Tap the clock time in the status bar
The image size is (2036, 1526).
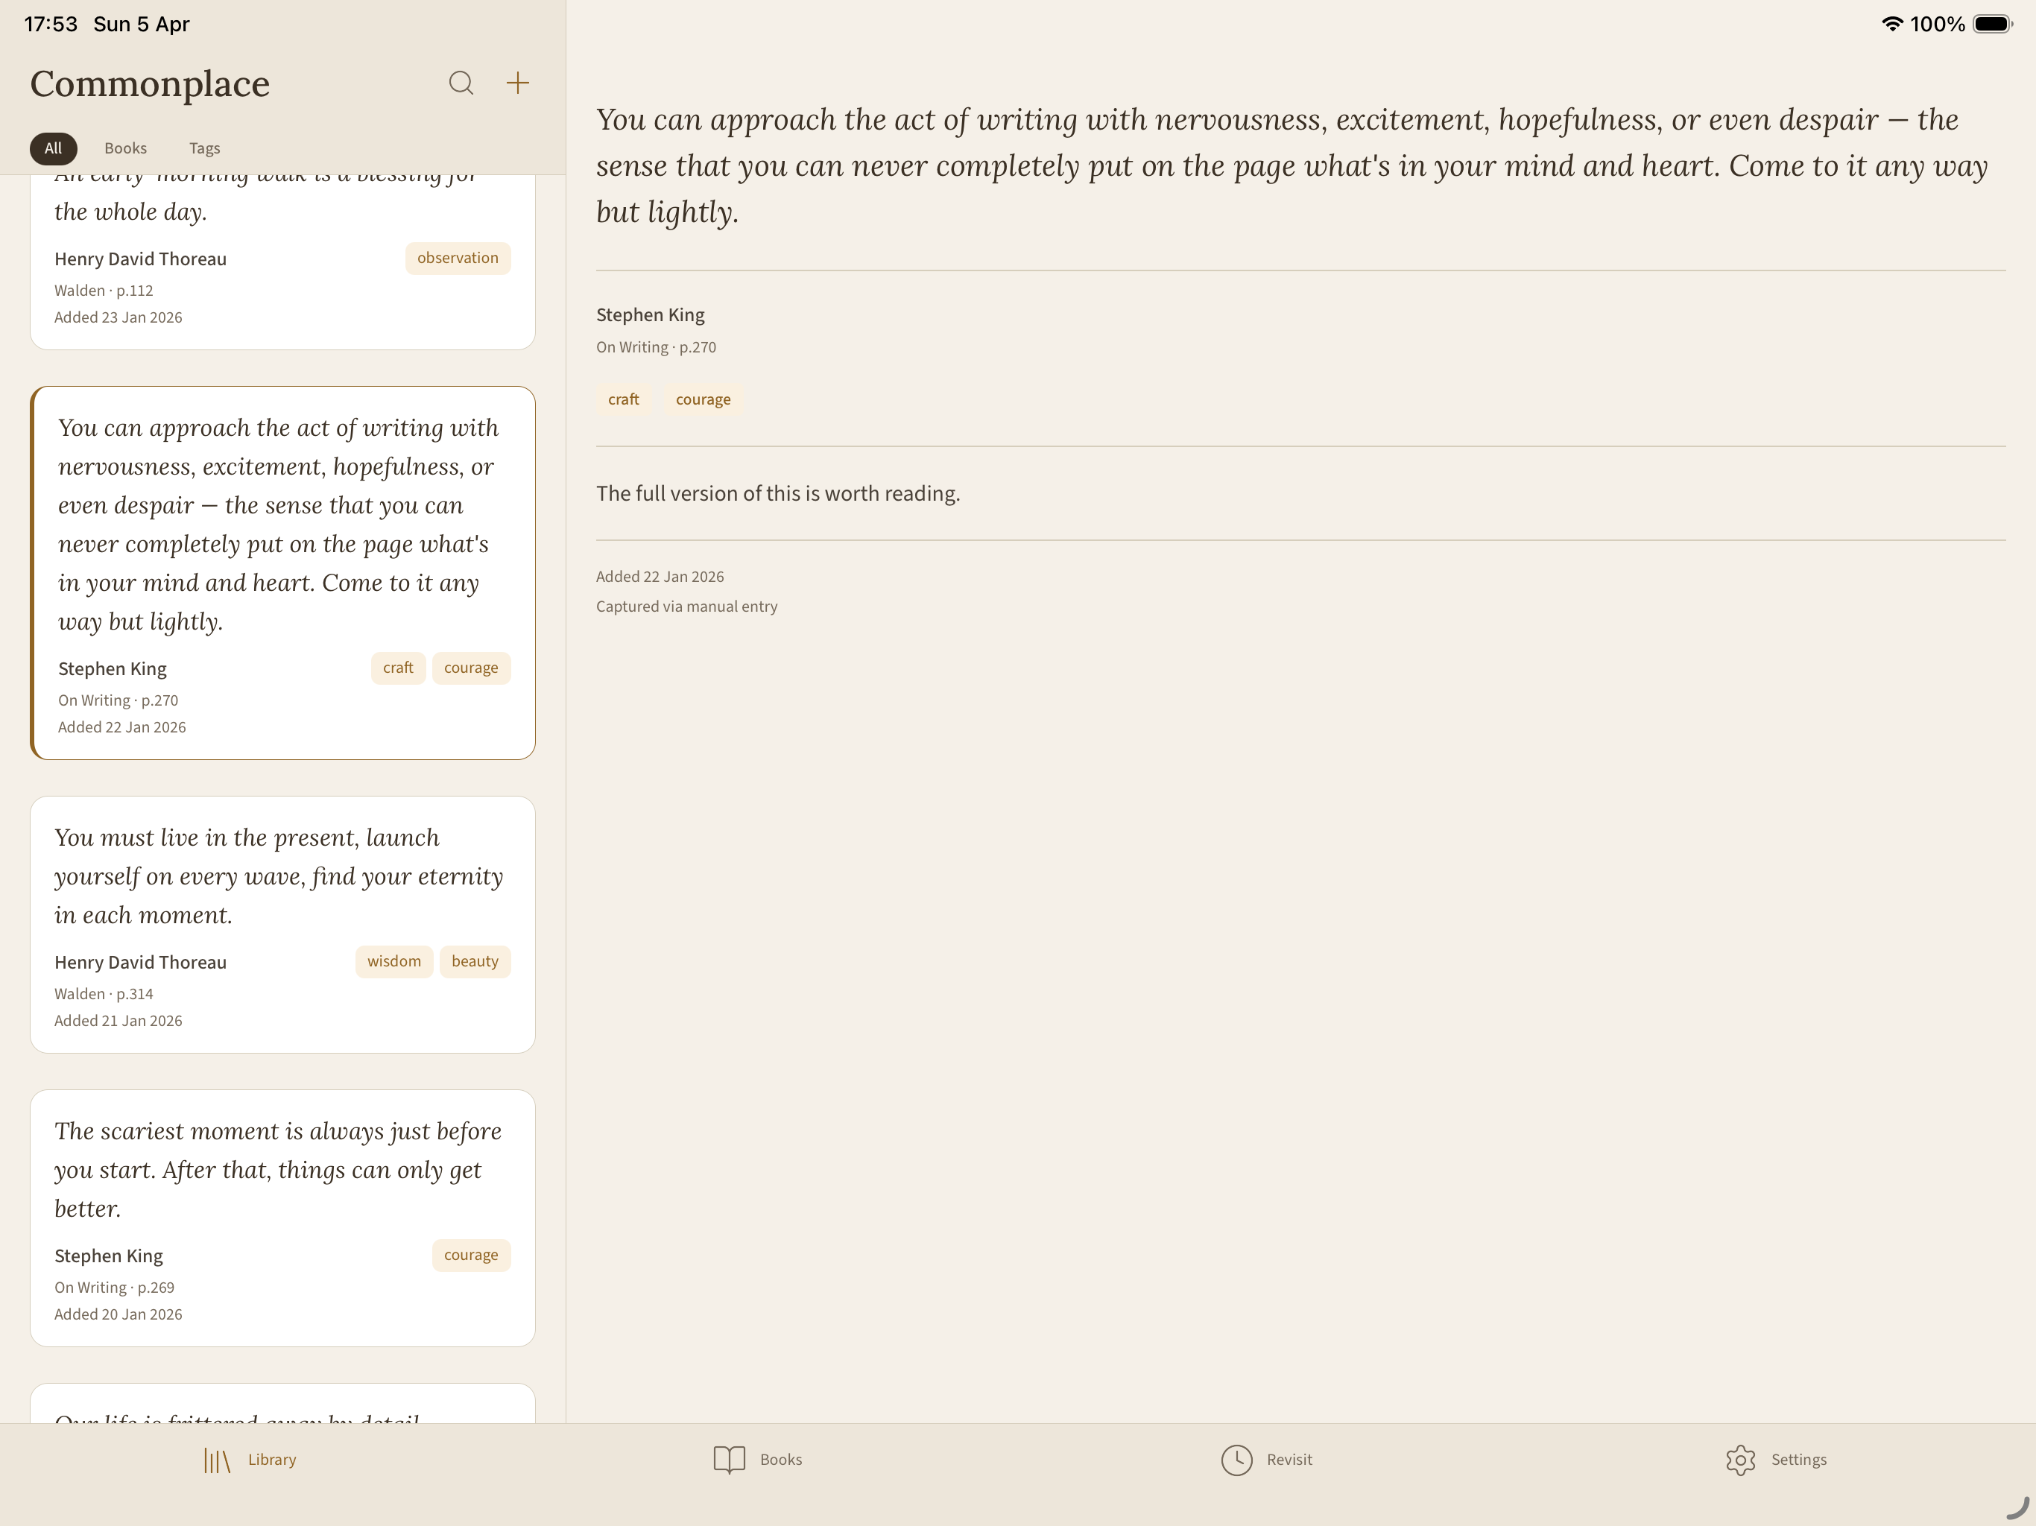51,24
